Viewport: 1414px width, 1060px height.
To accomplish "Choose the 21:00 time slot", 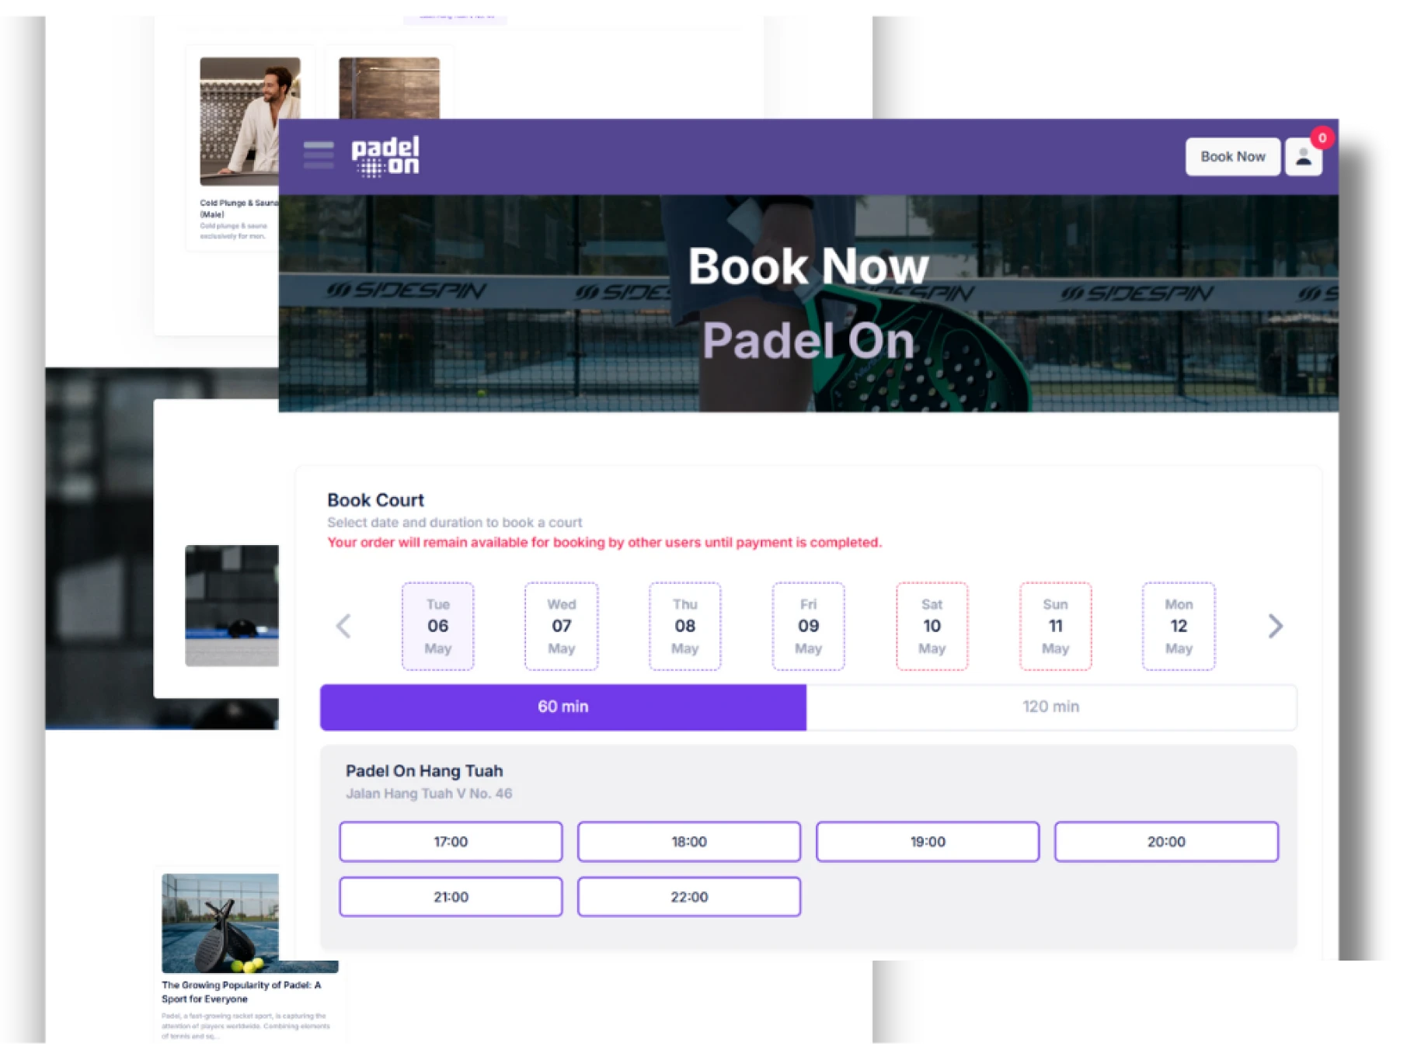I will click(451, 897).
